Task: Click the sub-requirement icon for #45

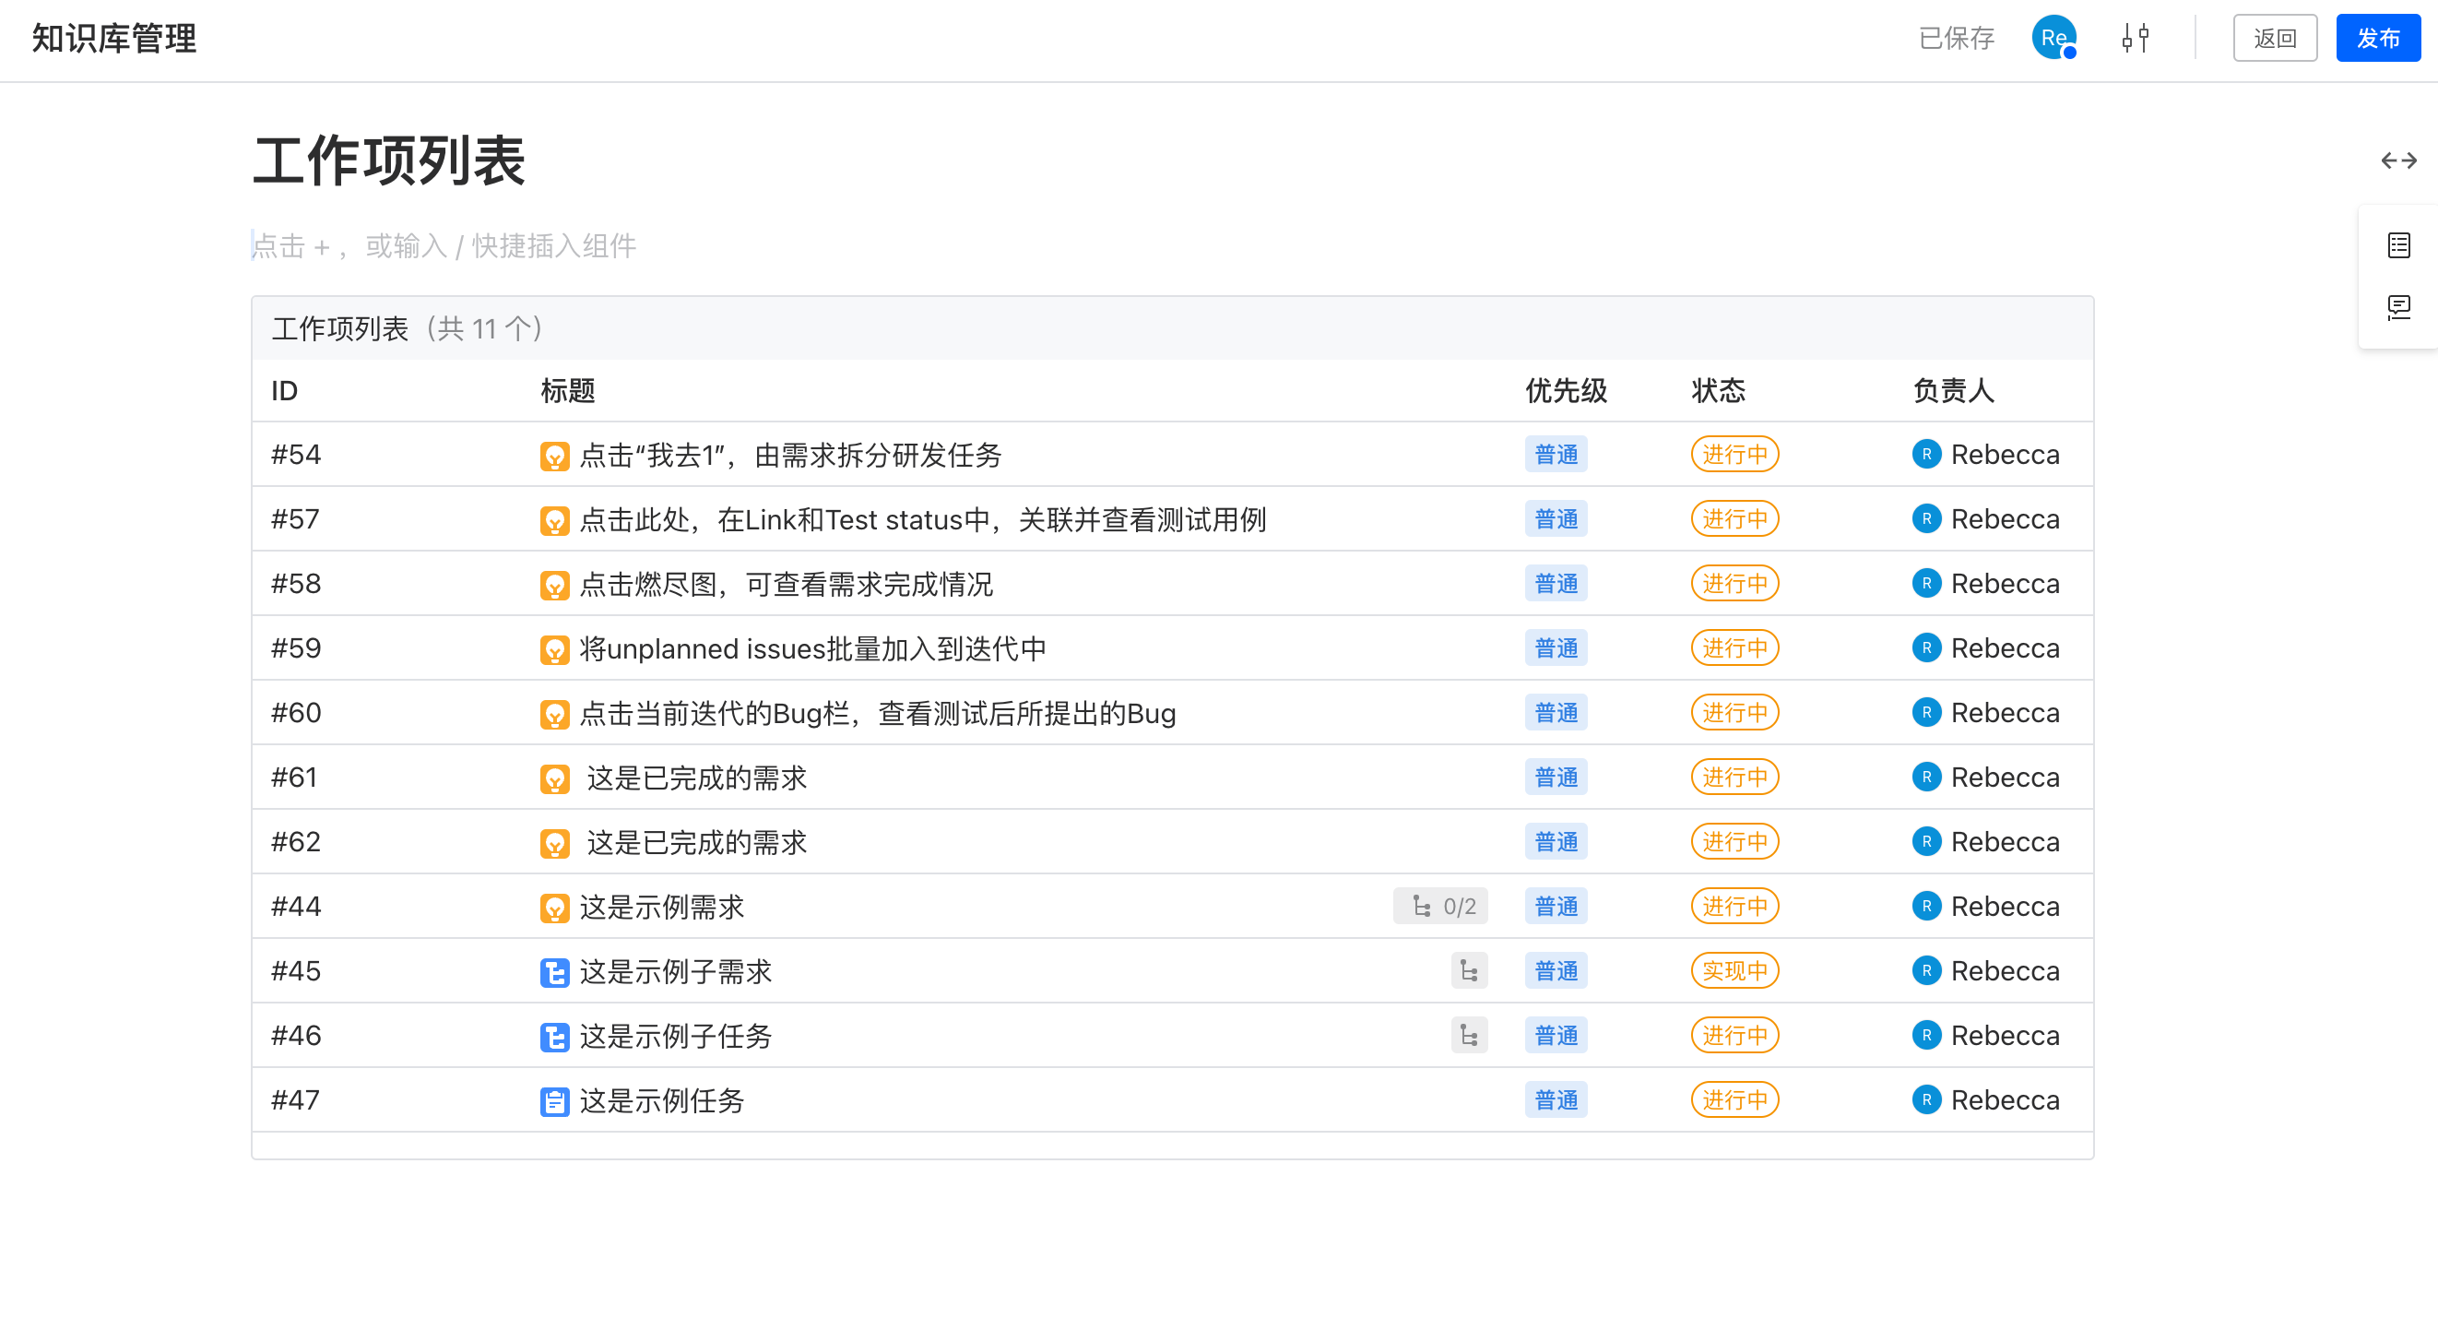Action: (x=554, y=971)
